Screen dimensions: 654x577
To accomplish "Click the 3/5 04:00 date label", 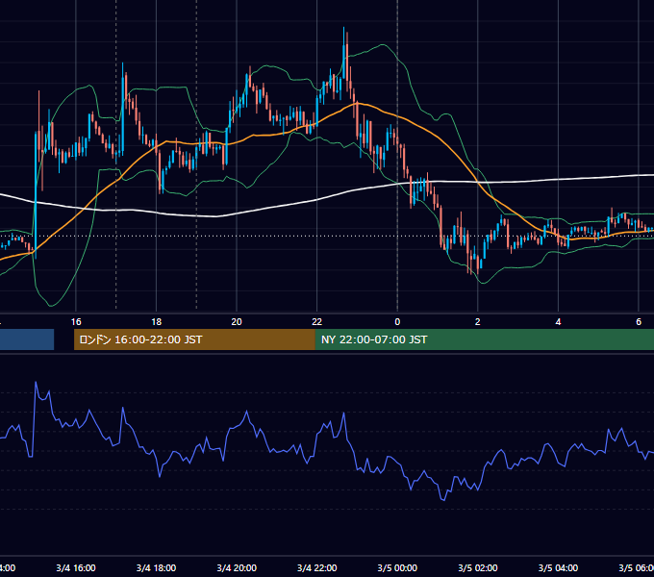I will tap(558, 567).
